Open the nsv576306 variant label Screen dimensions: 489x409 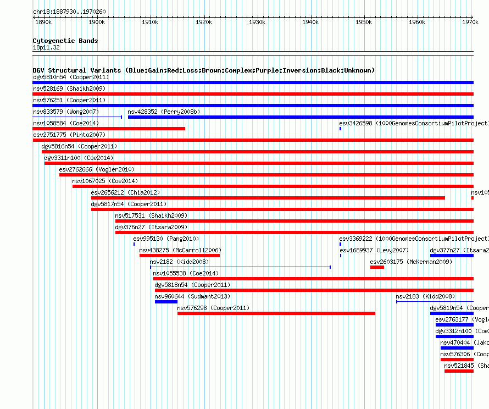(465, 354)
